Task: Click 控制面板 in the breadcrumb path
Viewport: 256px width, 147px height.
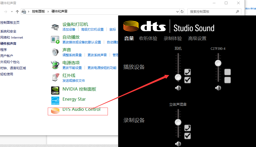Action: tap(38, 11)
